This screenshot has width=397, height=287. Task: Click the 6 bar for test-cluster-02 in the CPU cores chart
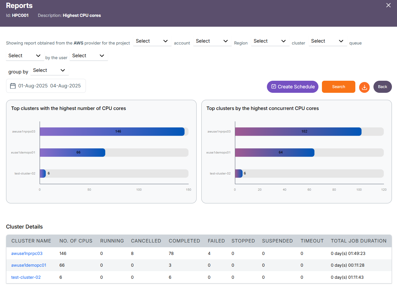tap(43, 174)
